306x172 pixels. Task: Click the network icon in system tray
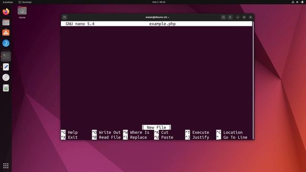click(x=293, y=2)
